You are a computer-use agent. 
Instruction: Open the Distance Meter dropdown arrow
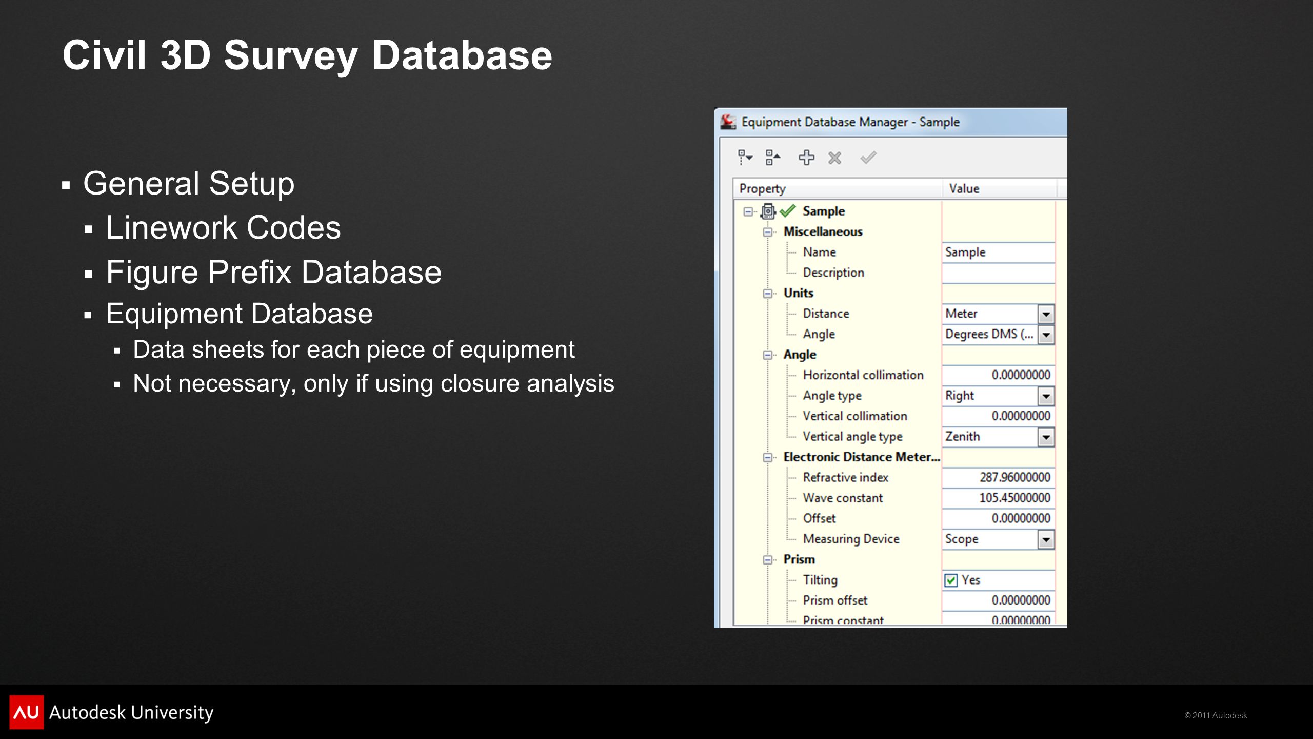1046,314
